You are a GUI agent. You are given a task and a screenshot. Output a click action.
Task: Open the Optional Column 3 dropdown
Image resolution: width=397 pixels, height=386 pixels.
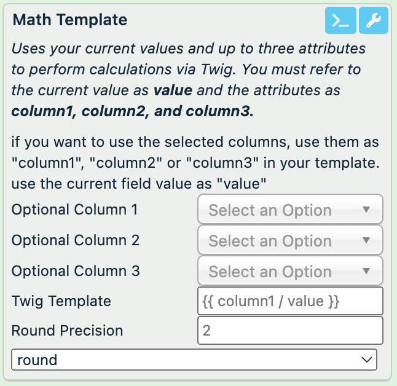[290, 271]
